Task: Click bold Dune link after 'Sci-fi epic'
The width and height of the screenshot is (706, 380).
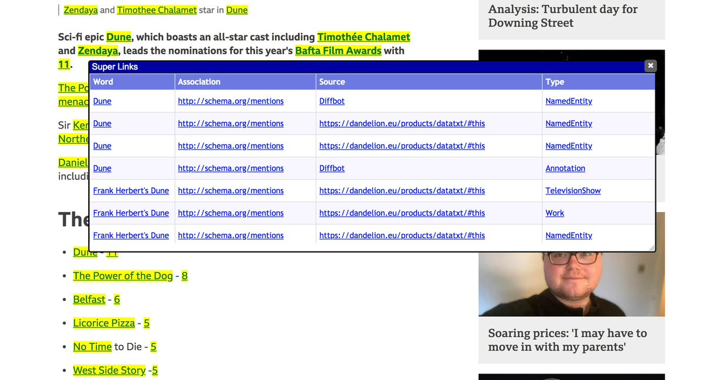Action: 119,37
